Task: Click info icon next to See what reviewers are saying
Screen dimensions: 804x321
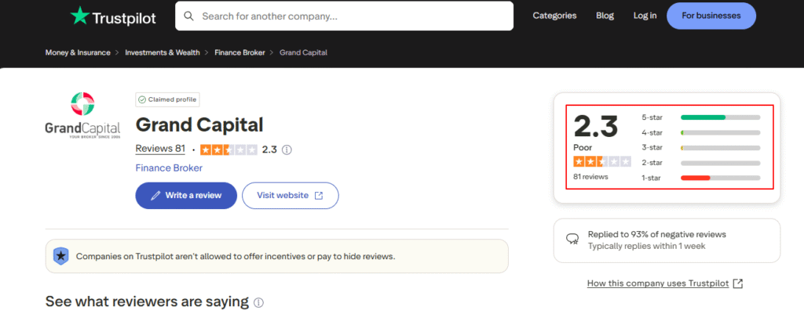Action: click(259, 302)
